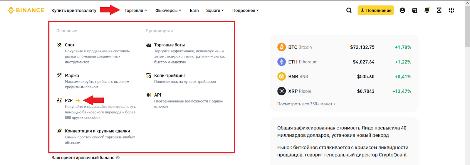The height and width of the screenshot is (165, 470).
Task: Click the Bitcoin coin icon
Action: pos(281,47)
